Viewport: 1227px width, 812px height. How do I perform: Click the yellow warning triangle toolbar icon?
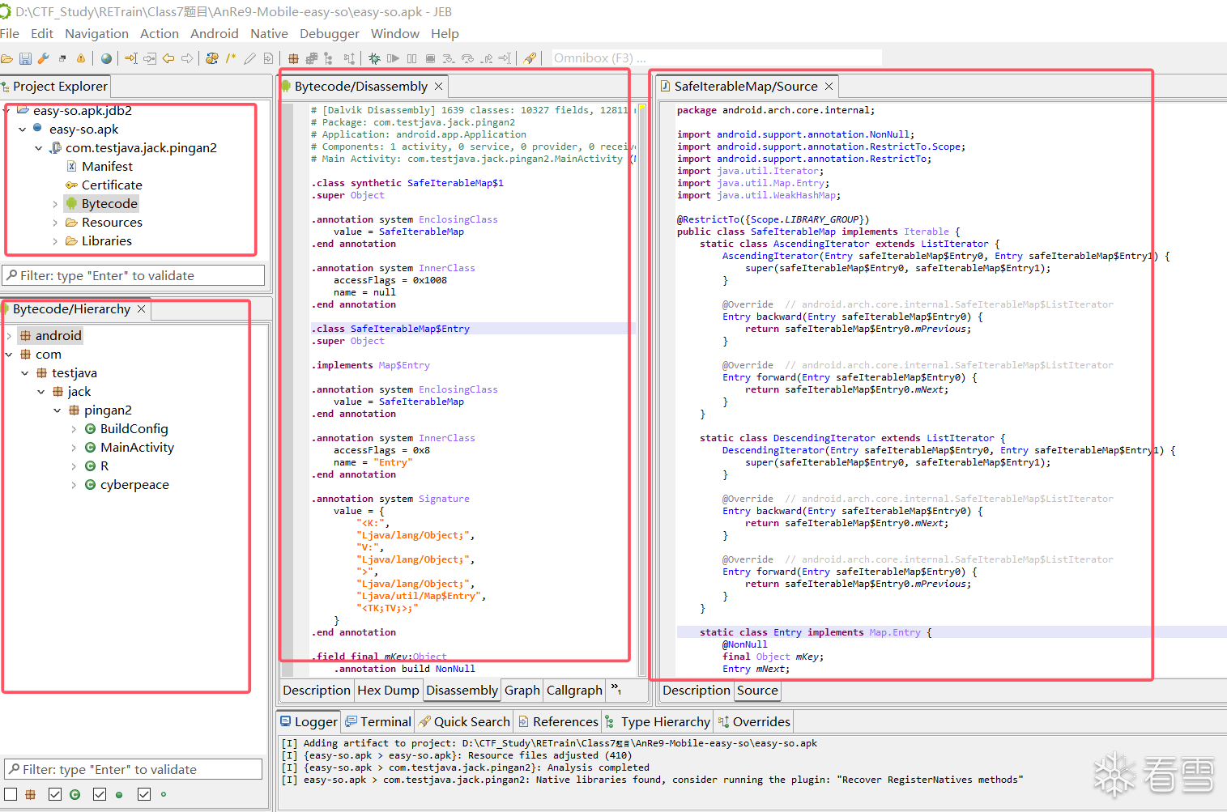(81, 58)
